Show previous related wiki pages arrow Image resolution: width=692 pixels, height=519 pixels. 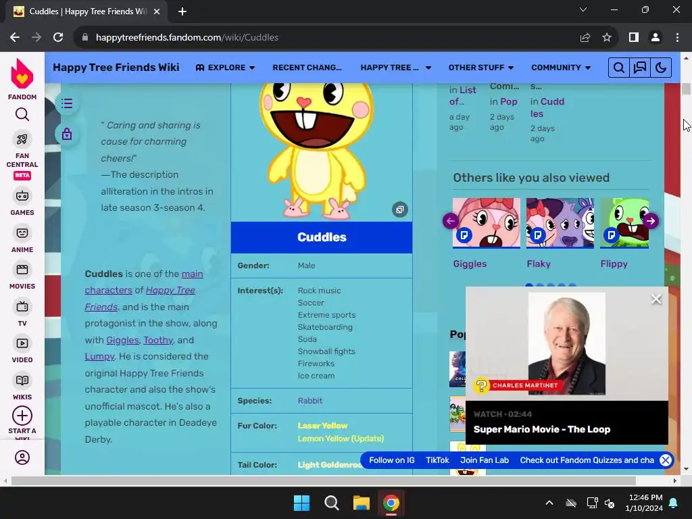coord(451,221)
